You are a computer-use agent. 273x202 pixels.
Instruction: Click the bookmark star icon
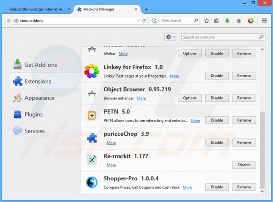tap(207, 21)
